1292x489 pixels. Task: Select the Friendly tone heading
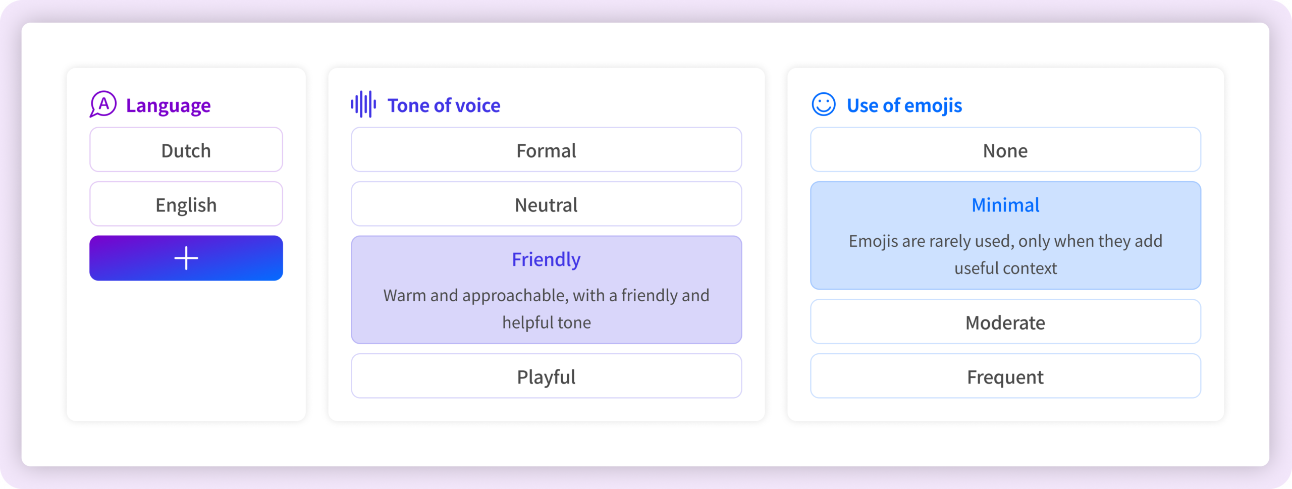(x=546, y=259)
